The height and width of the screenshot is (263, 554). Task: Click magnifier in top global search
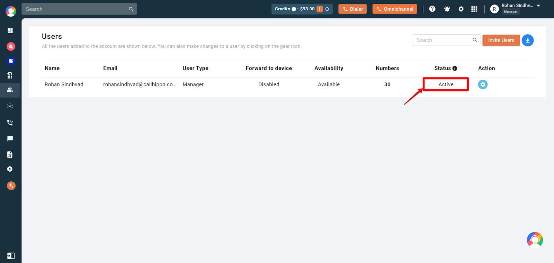(131, 9)
